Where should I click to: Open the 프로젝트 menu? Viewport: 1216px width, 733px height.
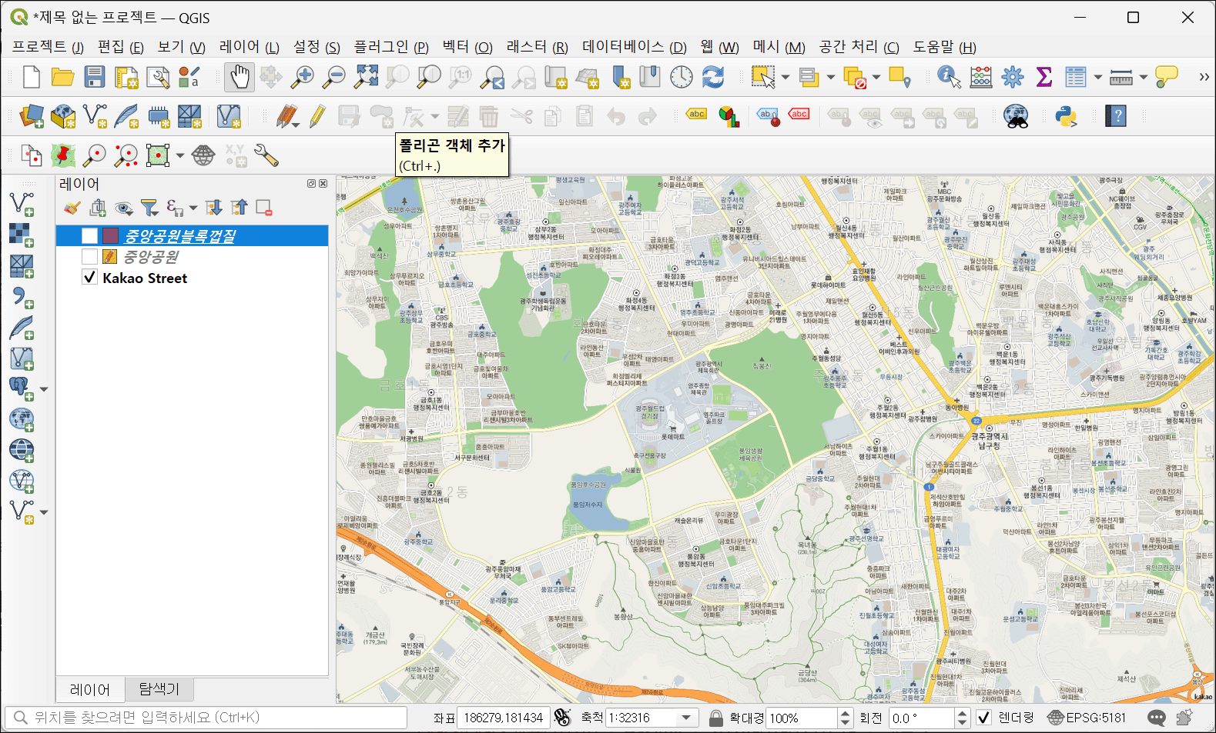coord(48,47)
